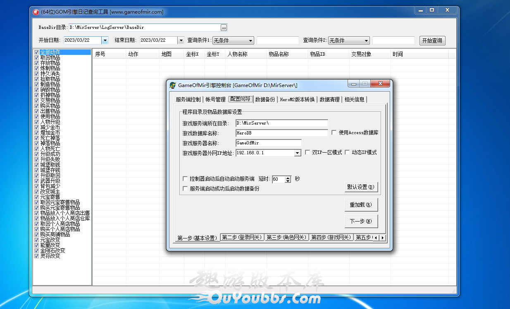Click the 下一步(N) button
Screen dimensions: 510x309
coord(361,222)
